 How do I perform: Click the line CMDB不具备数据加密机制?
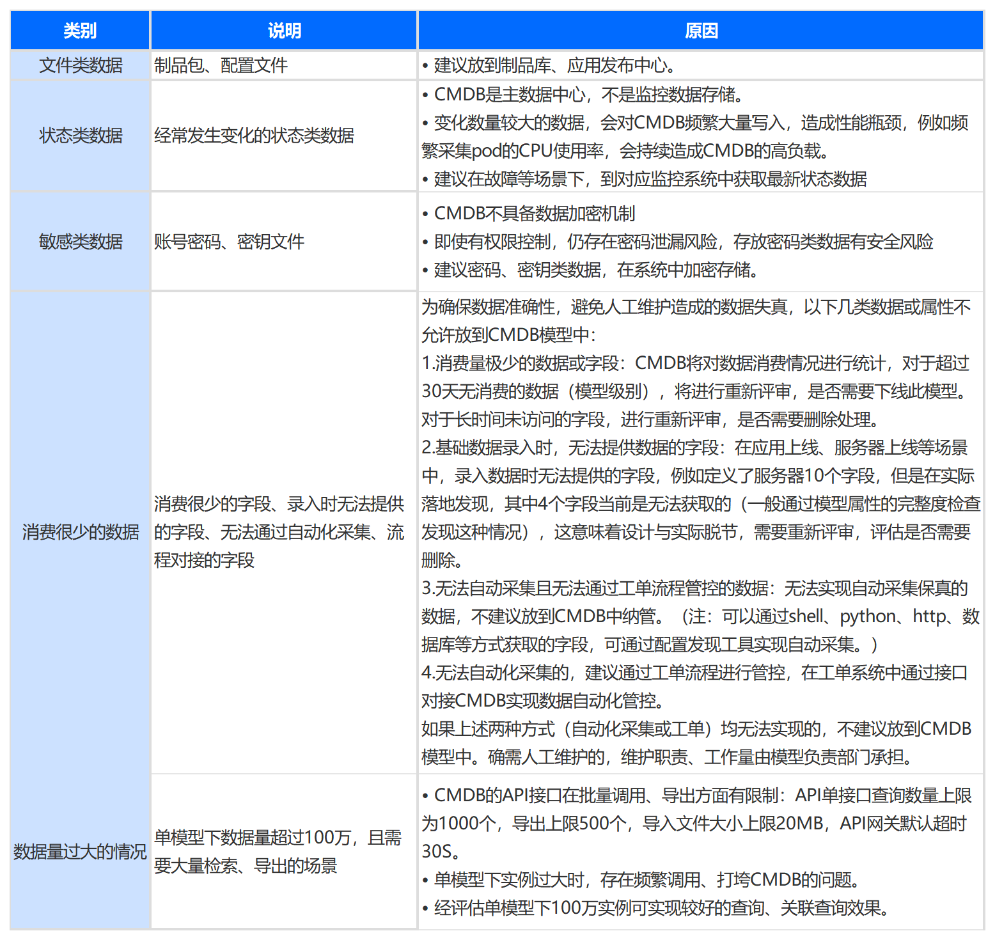(x=528, y=214)
